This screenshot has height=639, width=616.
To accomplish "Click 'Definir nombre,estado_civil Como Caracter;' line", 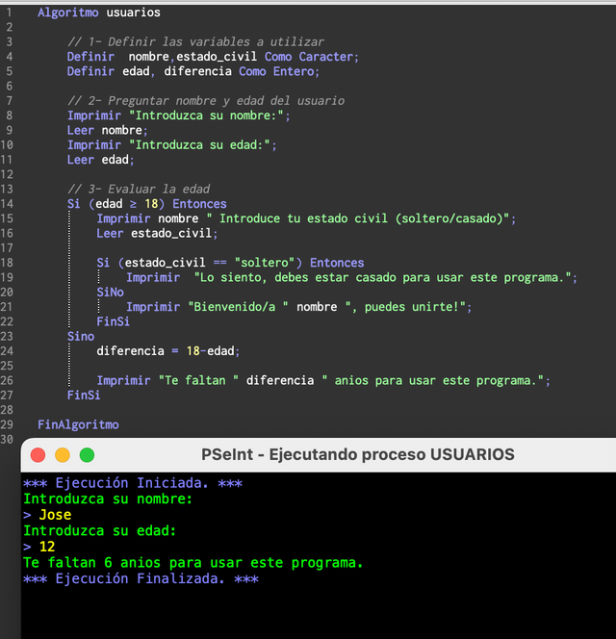I will tap(213, 57).
